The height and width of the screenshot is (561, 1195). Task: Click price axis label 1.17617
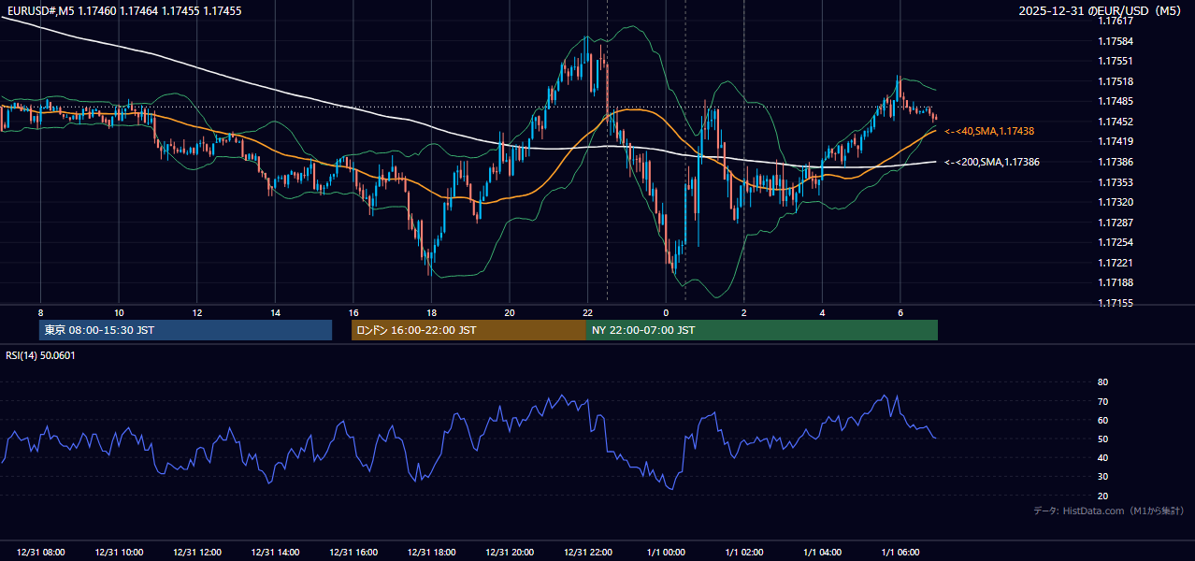click(1115, 21)
